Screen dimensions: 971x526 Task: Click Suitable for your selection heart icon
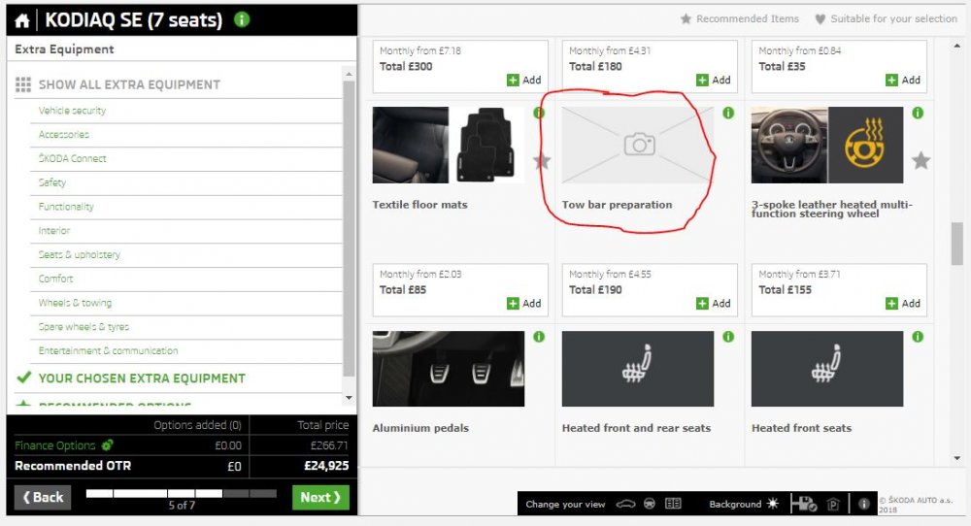coord(820,19)
